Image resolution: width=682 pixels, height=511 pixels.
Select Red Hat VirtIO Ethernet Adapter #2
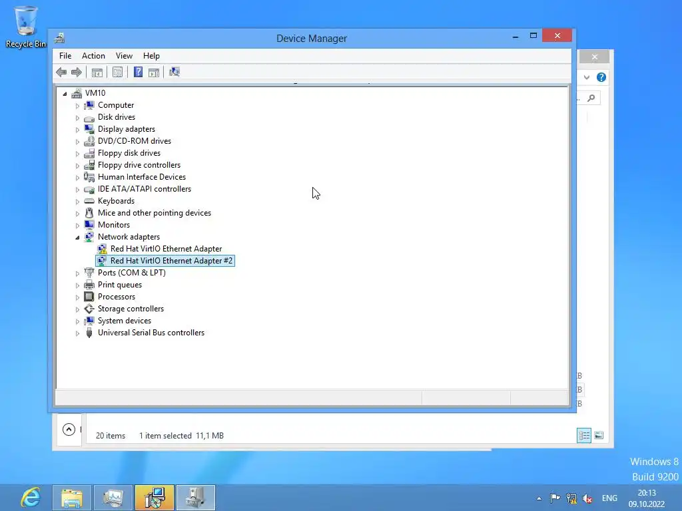point(171,261)
